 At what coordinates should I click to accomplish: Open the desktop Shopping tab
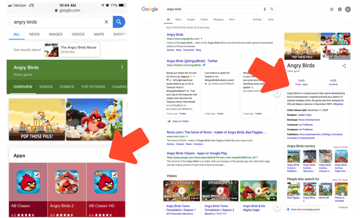[x=218, y=20]
